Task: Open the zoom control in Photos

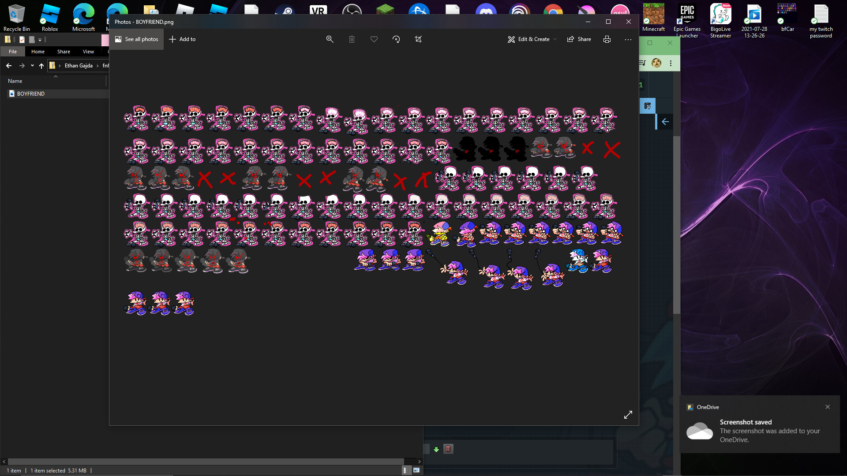Action: pos(330,39)
